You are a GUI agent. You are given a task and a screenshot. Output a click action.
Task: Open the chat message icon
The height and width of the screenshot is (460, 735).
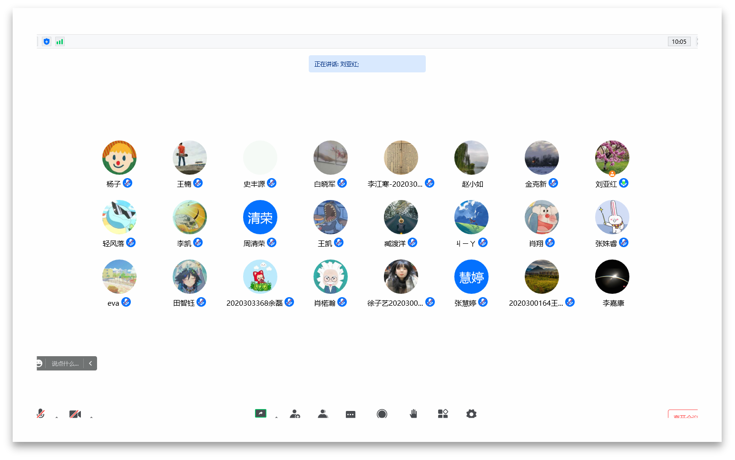[351, 414]
